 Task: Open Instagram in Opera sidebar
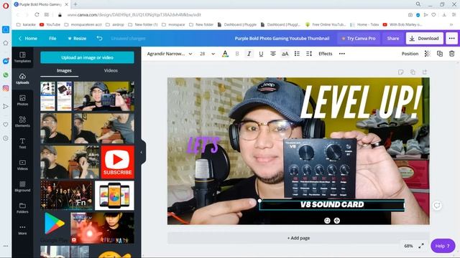(6, 88)
